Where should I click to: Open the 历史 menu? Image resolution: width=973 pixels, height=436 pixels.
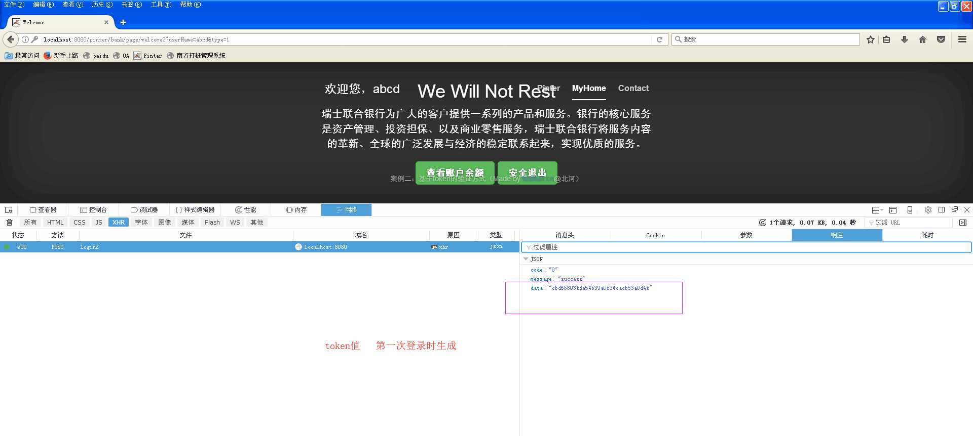pyautogui.click(x=102, y=5)
